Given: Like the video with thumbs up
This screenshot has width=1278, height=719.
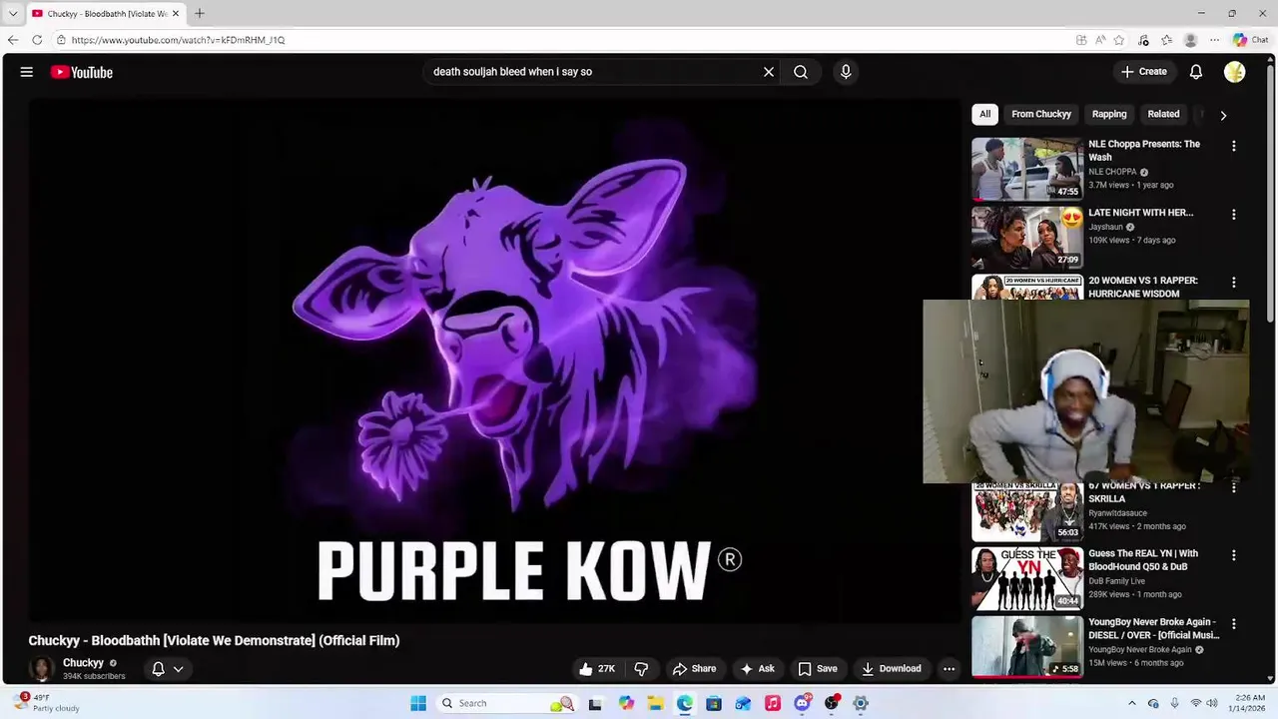Looking at the screenshot, I should tap(597, 669).
